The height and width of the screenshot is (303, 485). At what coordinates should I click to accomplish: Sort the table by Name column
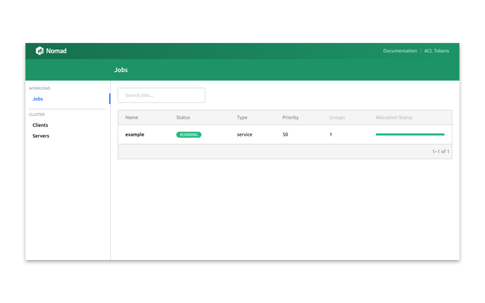(132, 117)
